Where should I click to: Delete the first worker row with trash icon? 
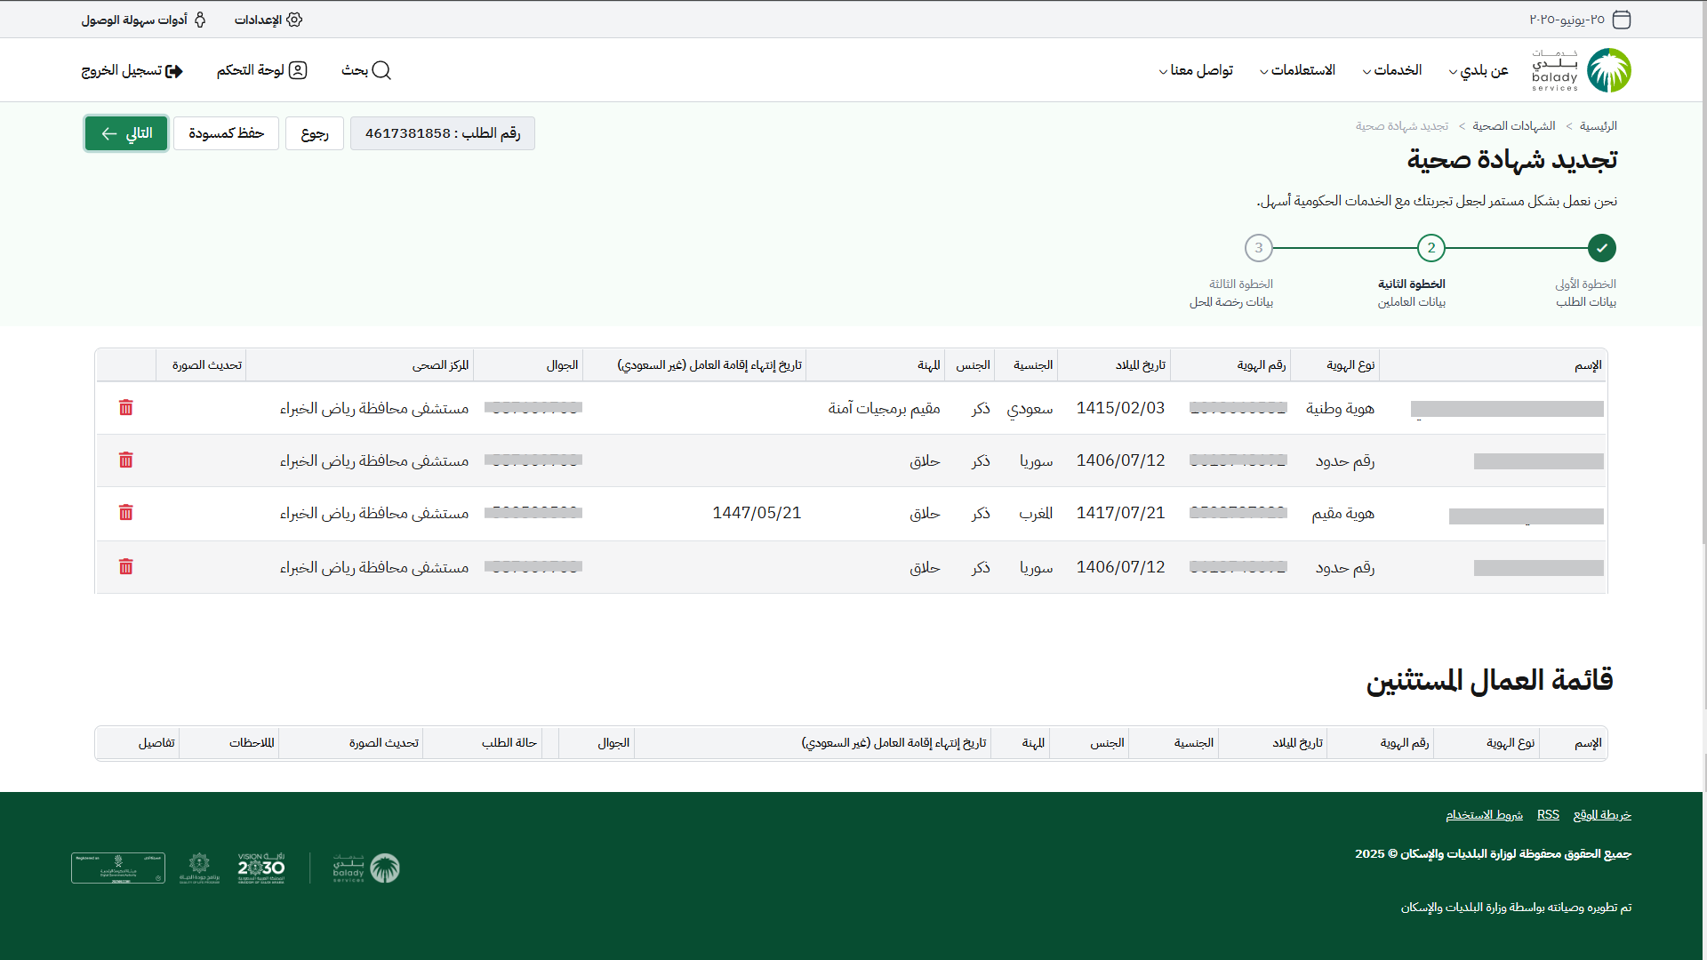(x=125, y=407)
